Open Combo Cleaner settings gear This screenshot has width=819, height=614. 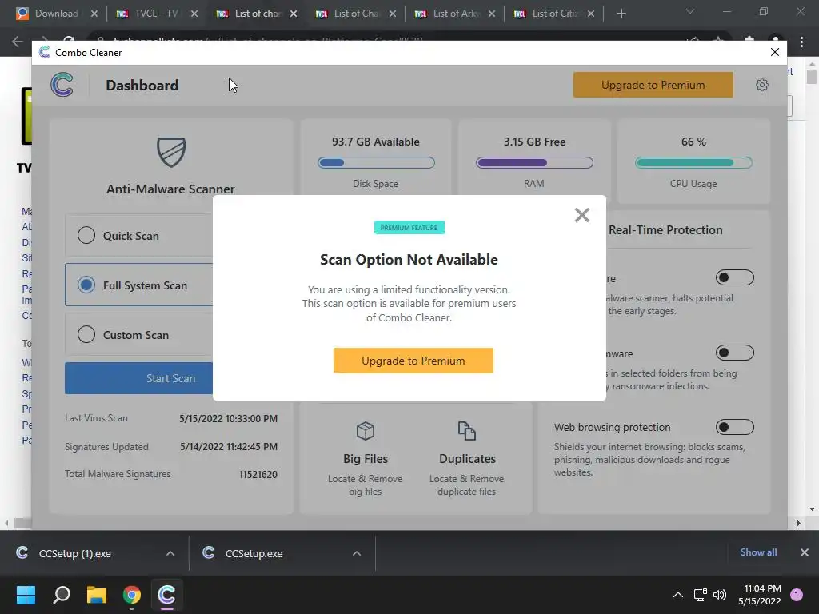[762, 85]
